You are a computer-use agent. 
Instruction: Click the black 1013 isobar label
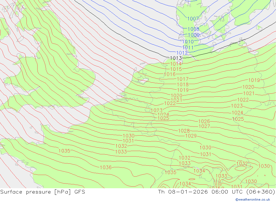[x=176, y=58]
